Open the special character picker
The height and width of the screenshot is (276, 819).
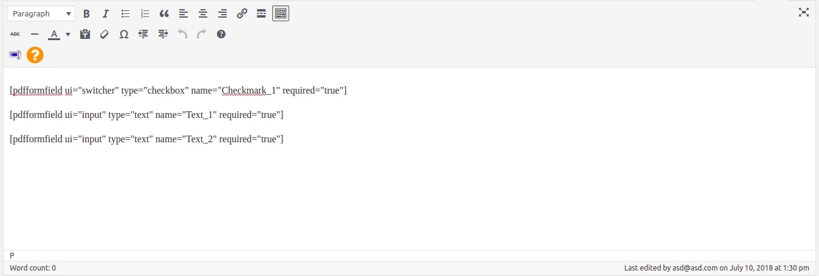tap(124, 35)
